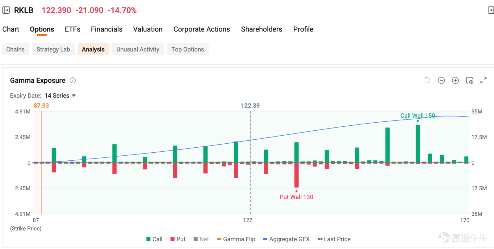Toggle Last Price line in the legend
Image resolution: width=494 pixels, height=249 pixels.
click(334, 239)
